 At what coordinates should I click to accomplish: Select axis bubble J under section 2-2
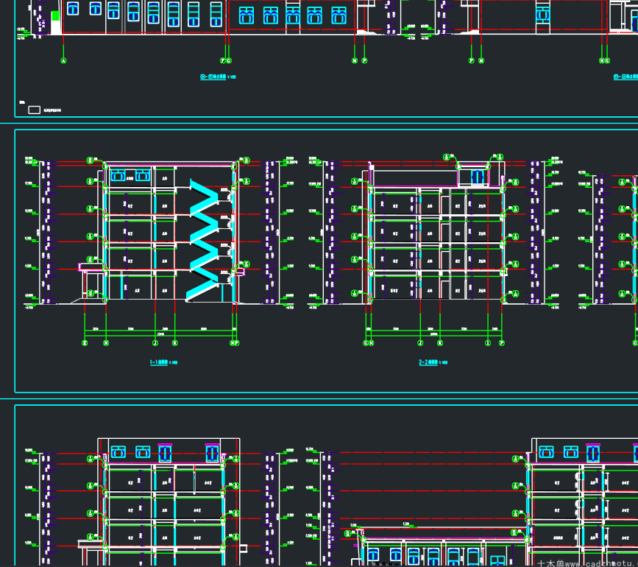420,343
